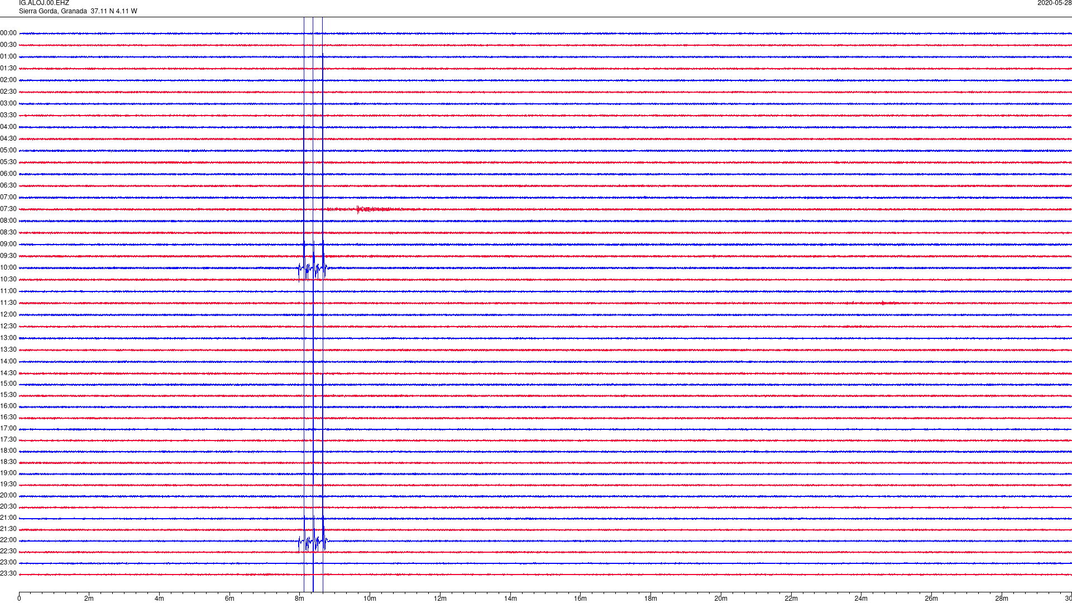Select the 00:30 trace label

click(8, 45)
